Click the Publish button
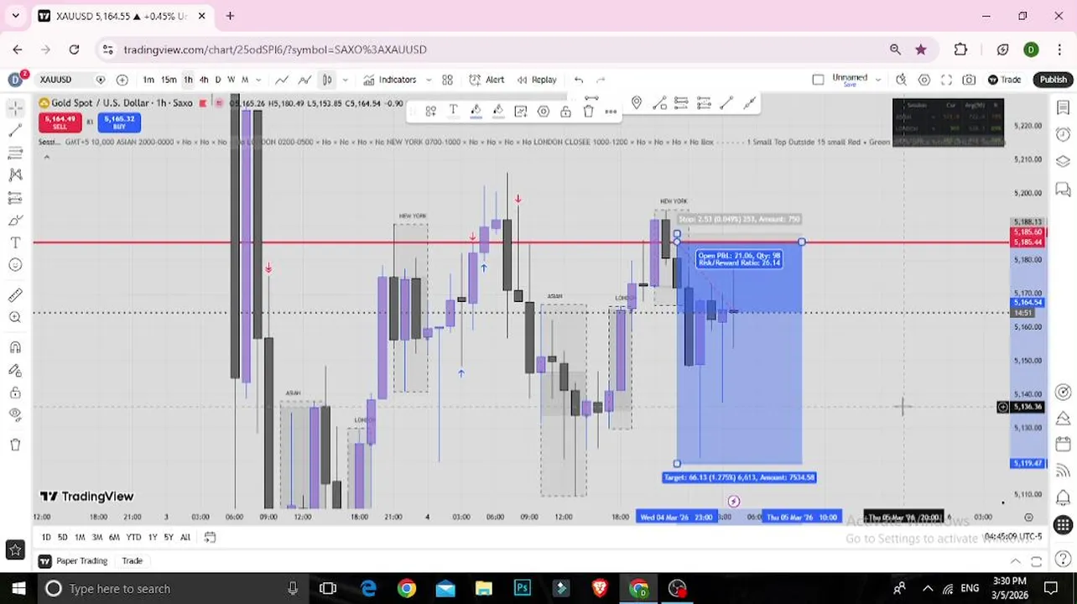 click(1054, 80)
